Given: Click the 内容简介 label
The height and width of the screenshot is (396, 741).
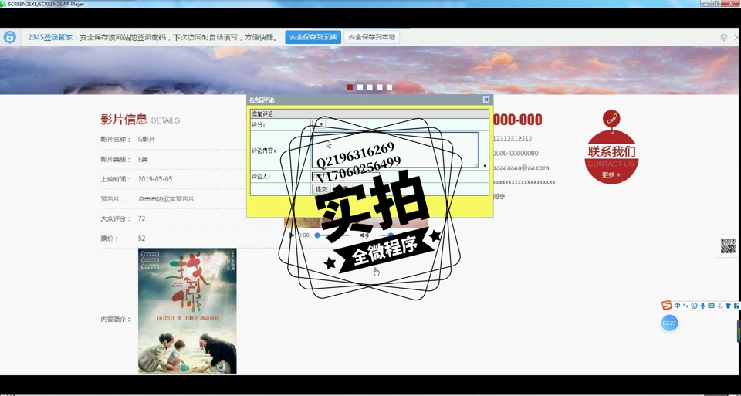Looking at the screenshot, I should (115, 320).
